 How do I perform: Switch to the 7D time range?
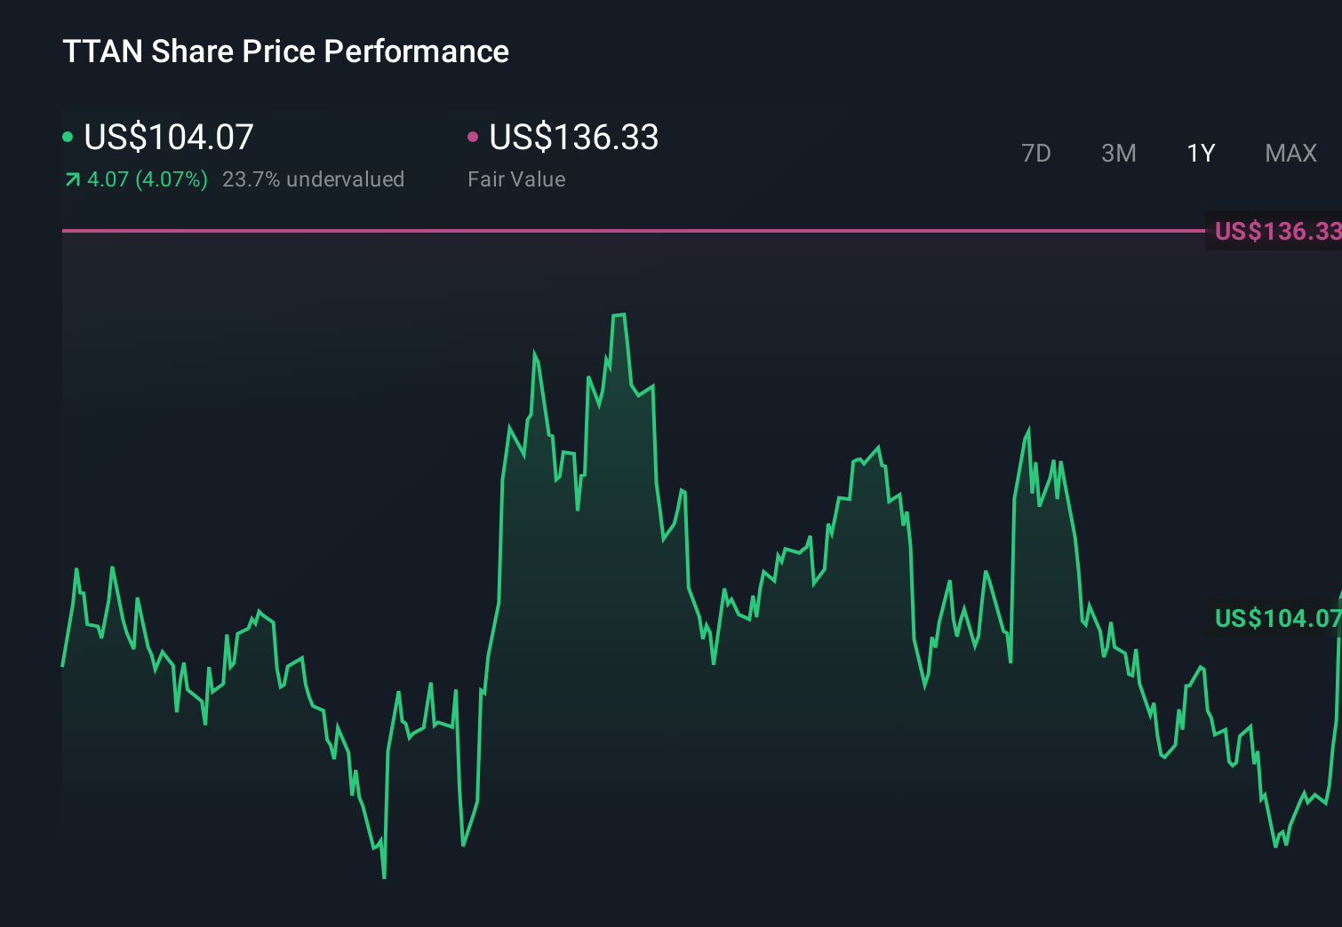pyautogui.click(x=1037, y=153)
